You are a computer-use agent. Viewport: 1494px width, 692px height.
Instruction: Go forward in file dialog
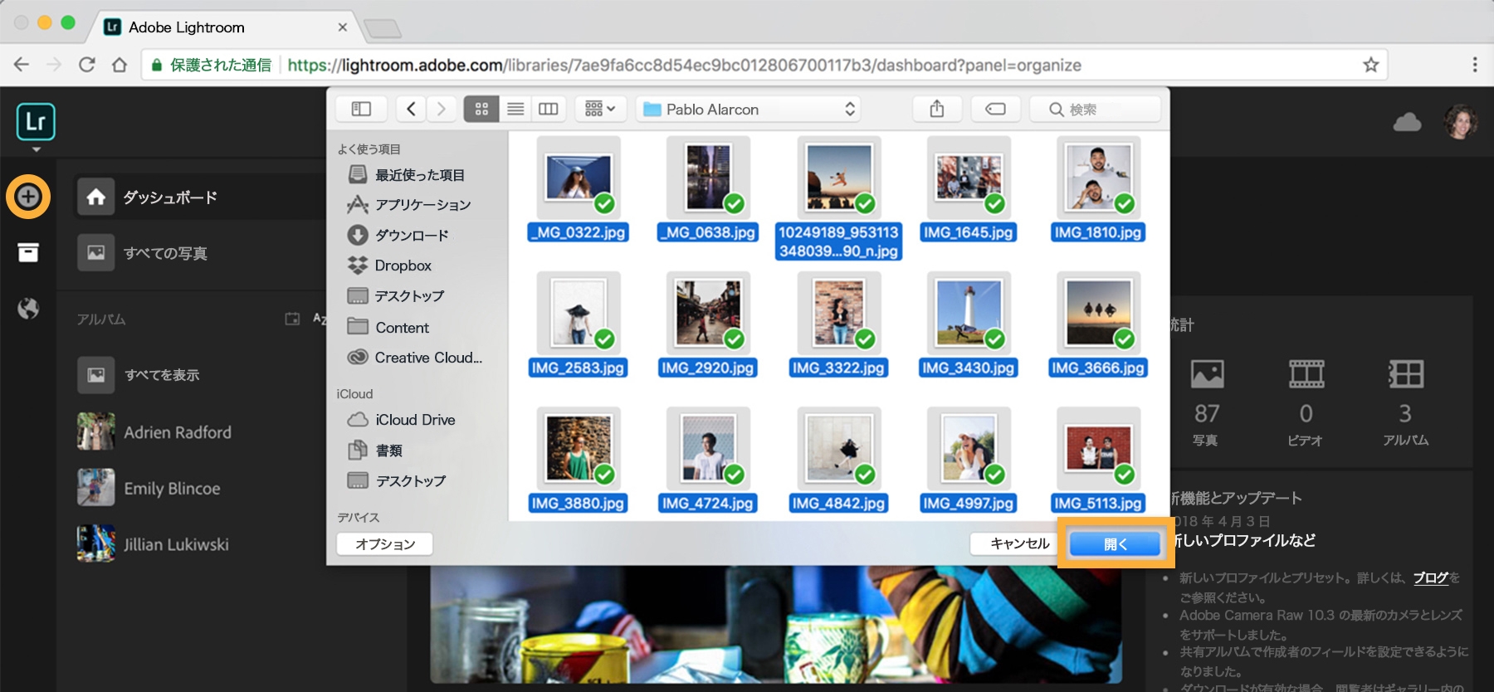click(x=441, y=109)
